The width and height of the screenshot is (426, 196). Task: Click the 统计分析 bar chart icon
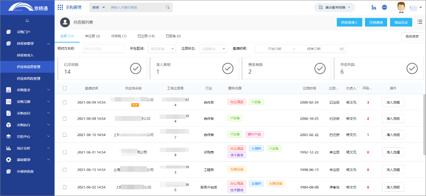coord(9,148)
